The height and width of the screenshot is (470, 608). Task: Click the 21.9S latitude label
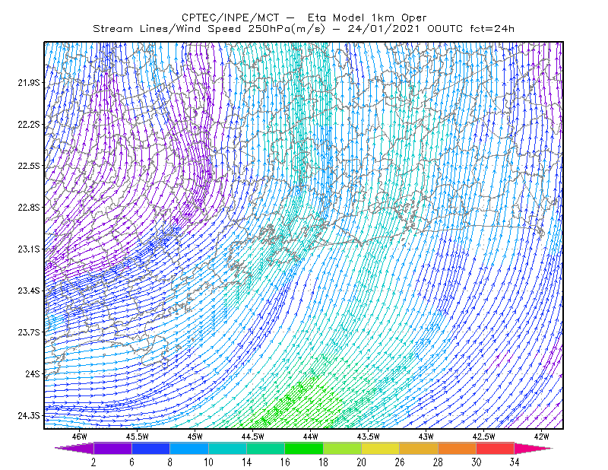[29, 82]
